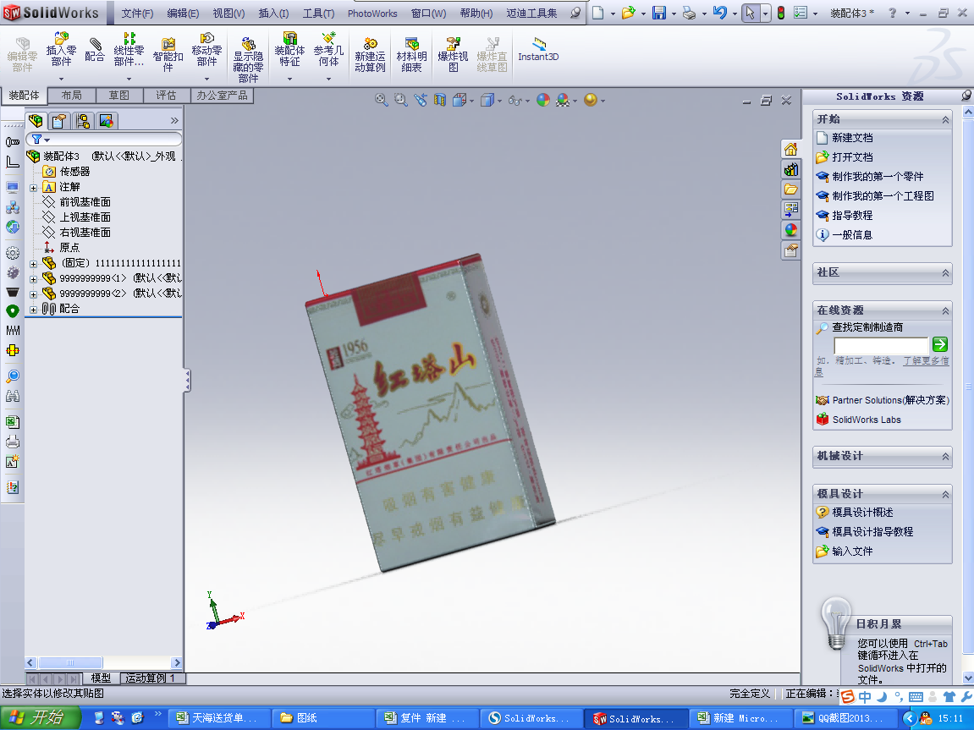Click the 新建文档 link
The height and width of the screenshot is (730, 974).
click(x=852, y=138)
